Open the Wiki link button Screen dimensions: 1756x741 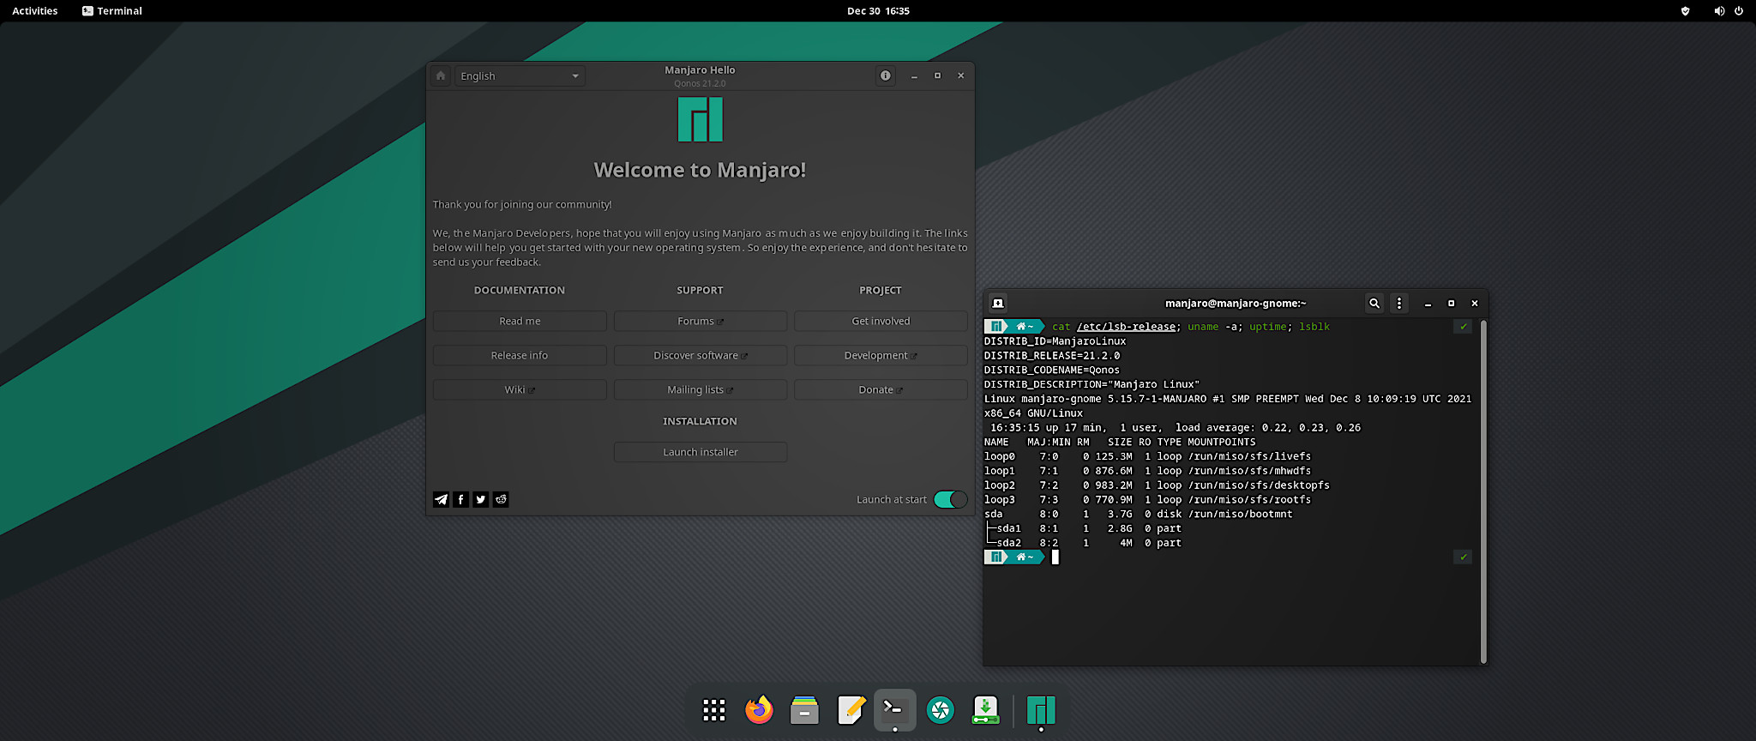click(x=520, y=389)
